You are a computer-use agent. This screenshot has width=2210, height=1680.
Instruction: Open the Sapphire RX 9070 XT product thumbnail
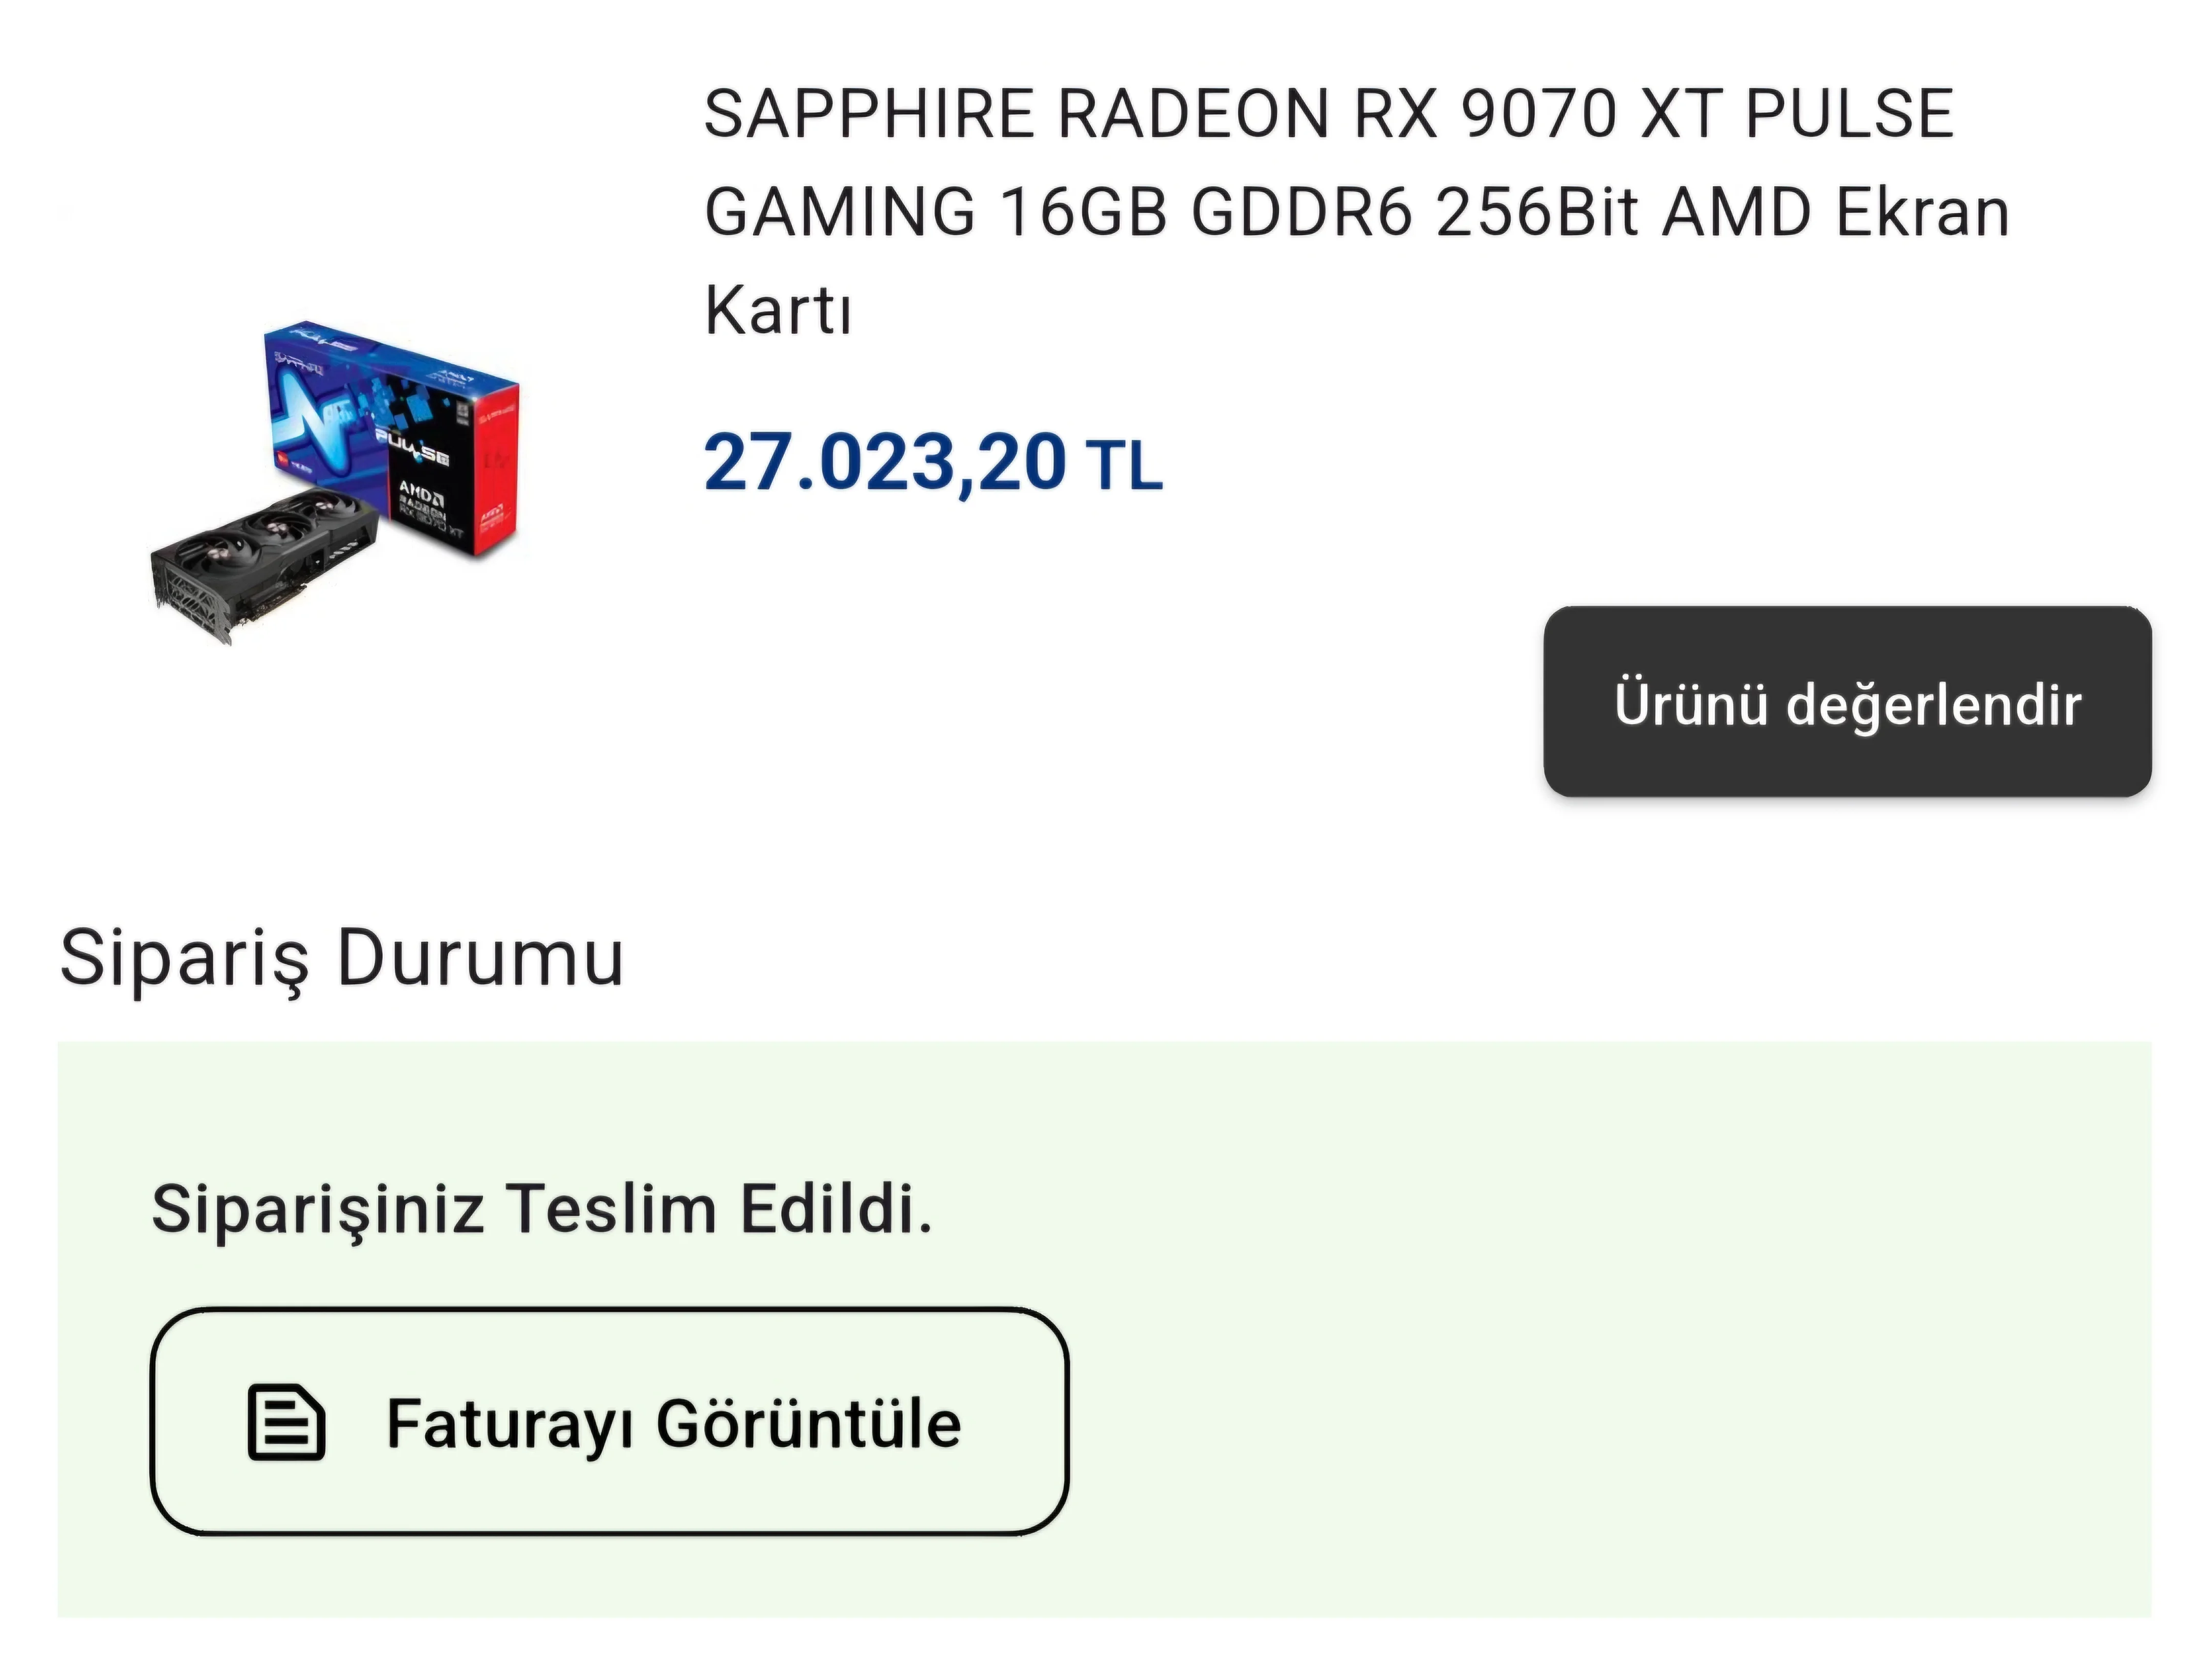(x=335, y=482)
